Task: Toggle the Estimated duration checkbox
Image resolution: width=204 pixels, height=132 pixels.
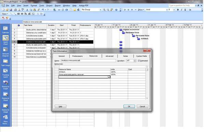Action: tap(139, 61)
